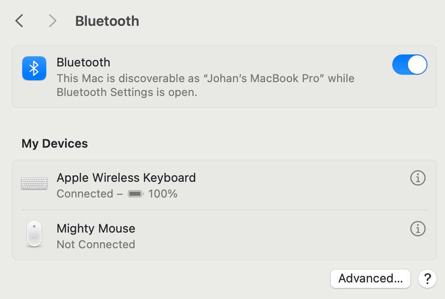The width and height of the screenshot is (445, 299).
Task: Navigate back using the left chevron
Action: [x=19, y=21]
